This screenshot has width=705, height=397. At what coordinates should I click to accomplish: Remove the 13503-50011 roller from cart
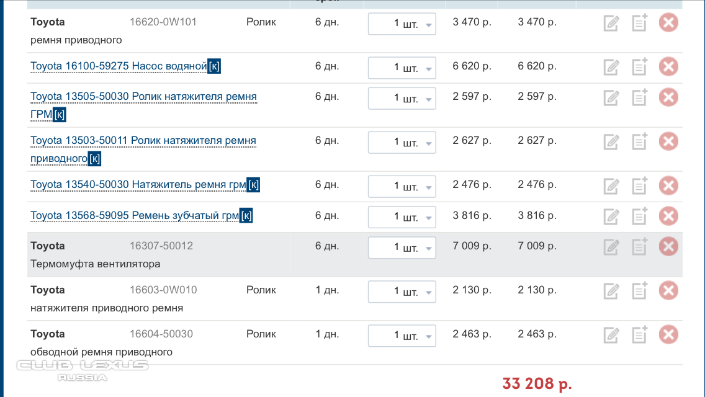tap(668, 141)
